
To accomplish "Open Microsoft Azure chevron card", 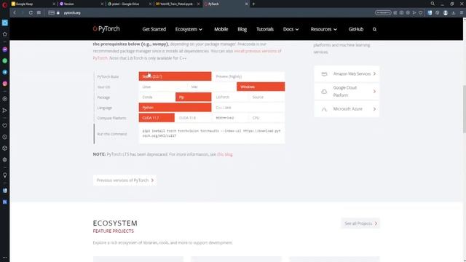I will point(347,109).
